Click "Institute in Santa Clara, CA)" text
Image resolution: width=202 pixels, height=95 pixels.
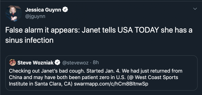click(41, 84)
